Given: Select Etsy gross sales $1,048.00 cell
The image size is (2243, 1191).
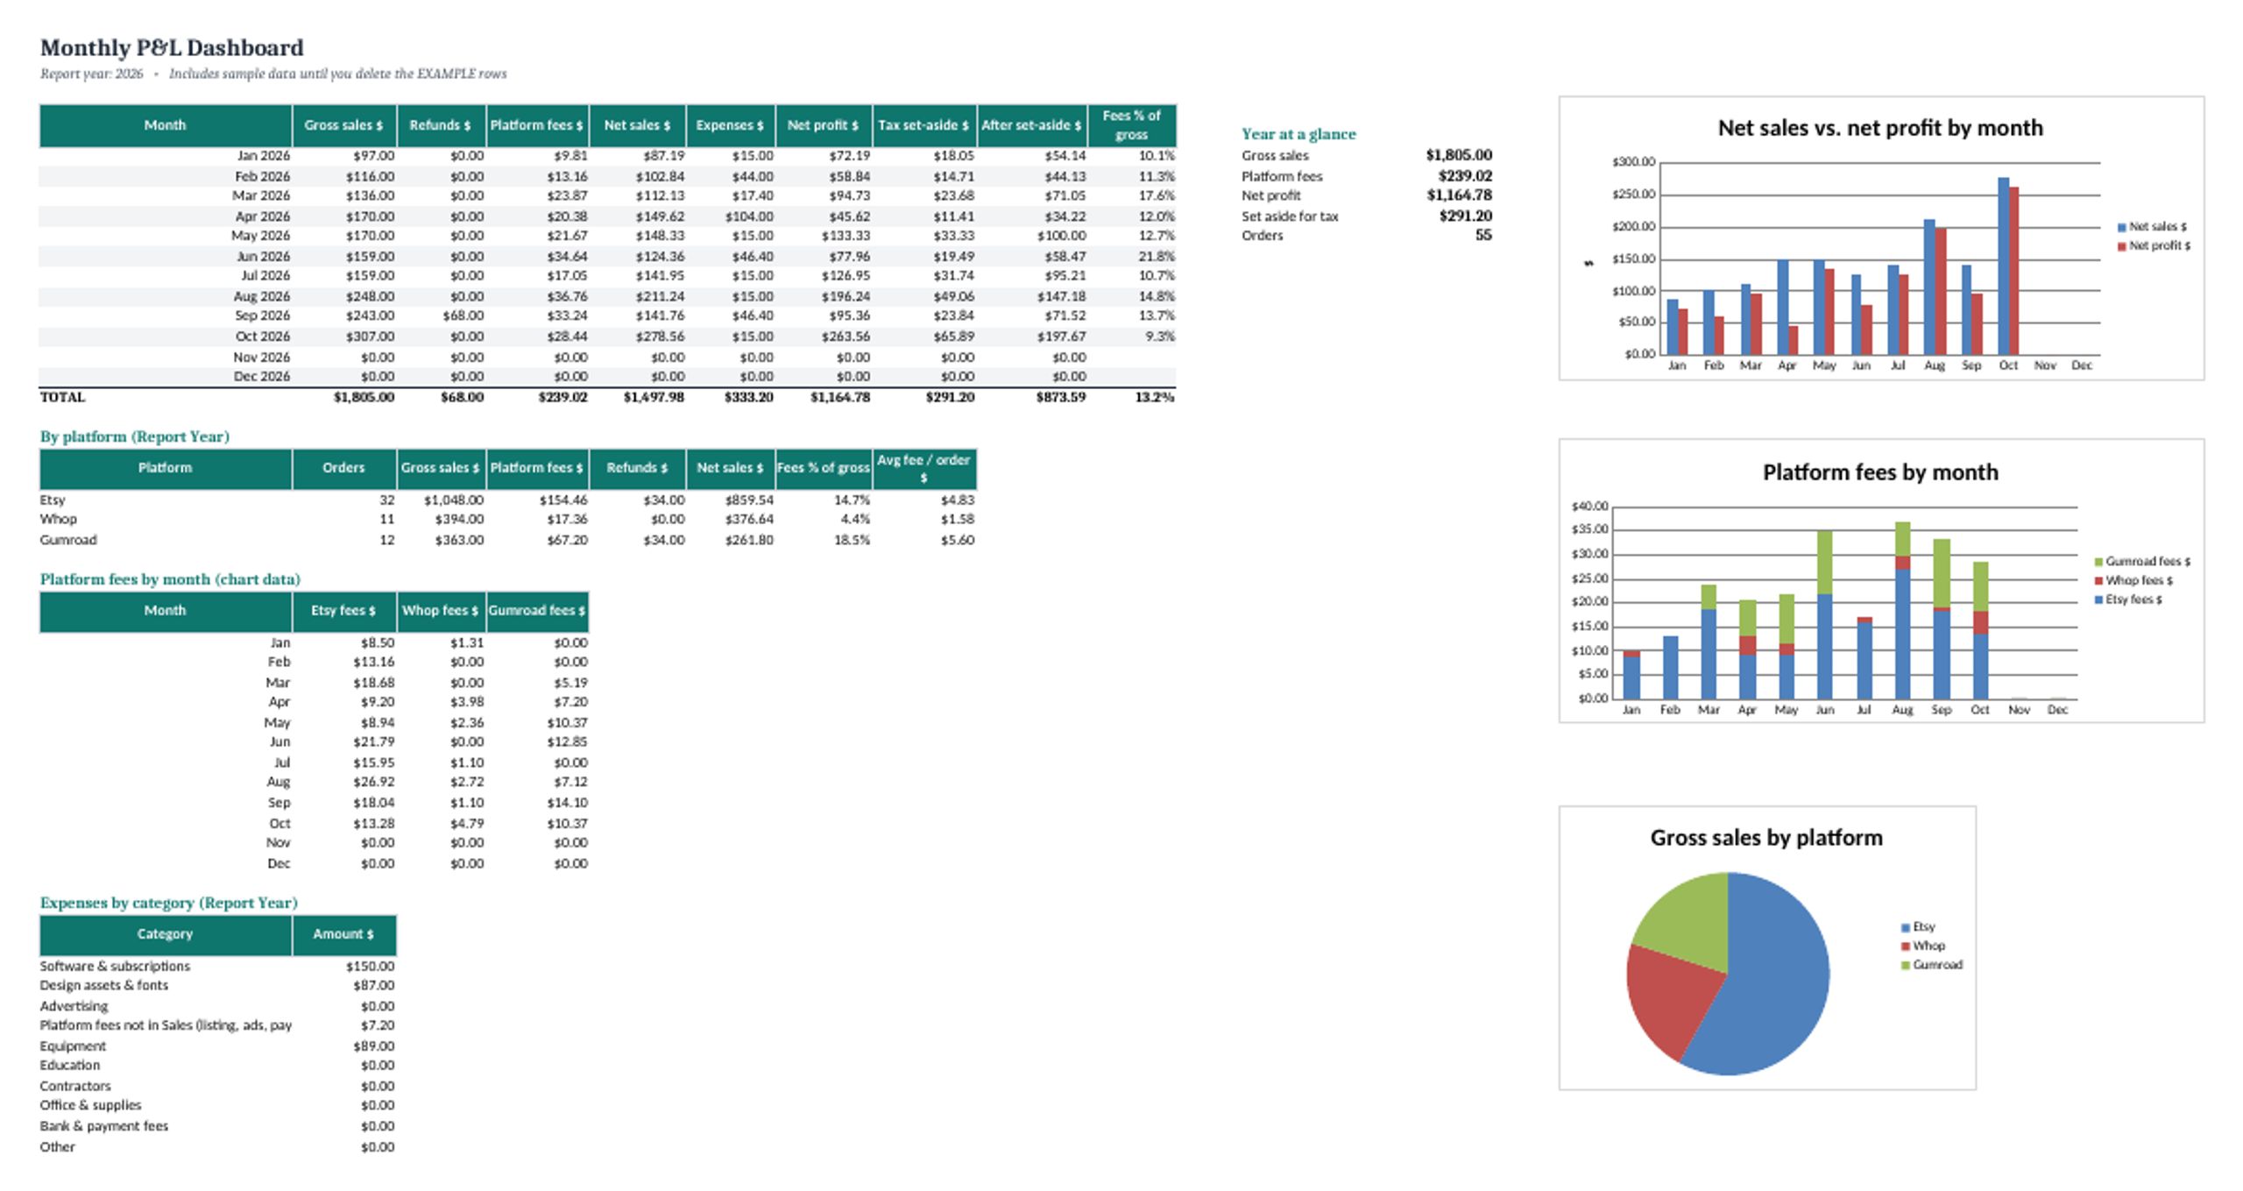Looking at the screenshot, I should pos(454,500).
